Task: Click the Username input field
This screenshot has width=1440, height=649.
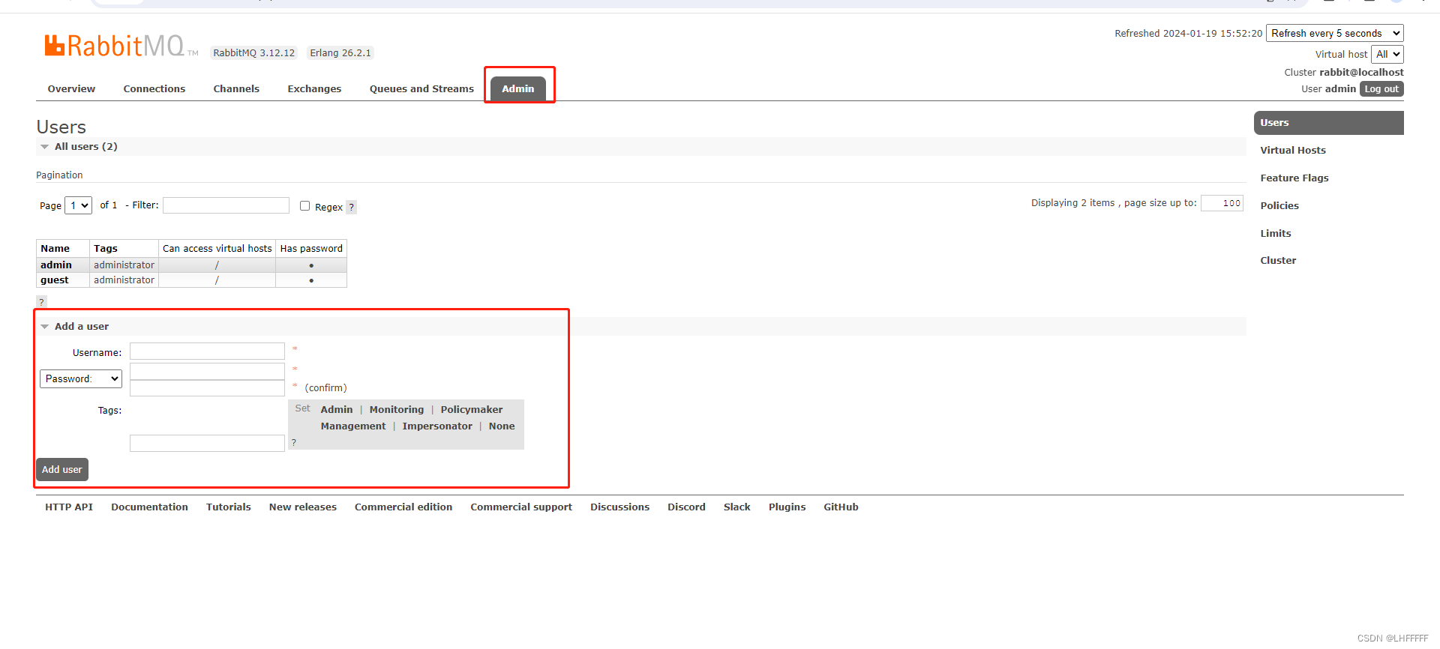Action: click(207, 351)
